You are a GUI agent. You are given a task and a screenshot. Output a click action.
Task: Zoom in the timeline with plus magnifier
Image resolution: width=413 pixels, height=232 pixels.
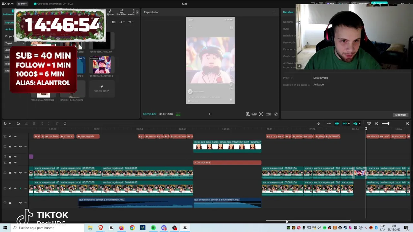point(408,123)
